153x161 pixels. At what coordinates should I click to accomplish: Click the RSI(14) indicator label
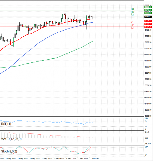coord(6,124)
